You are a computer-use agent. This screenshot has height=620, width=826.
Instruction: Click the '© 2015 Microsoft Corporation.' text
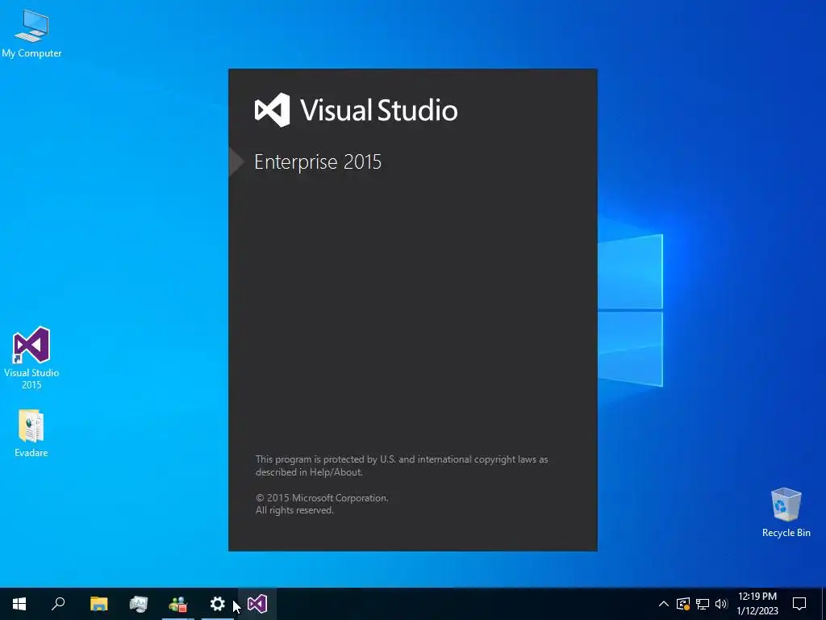click(x=322, y=497)
